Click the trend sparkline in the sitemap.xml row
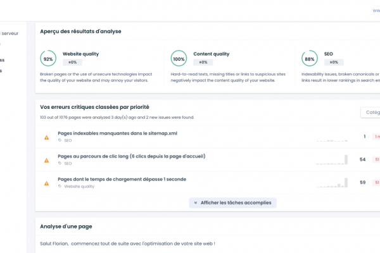The image size is (380, 253). [332, 140]
